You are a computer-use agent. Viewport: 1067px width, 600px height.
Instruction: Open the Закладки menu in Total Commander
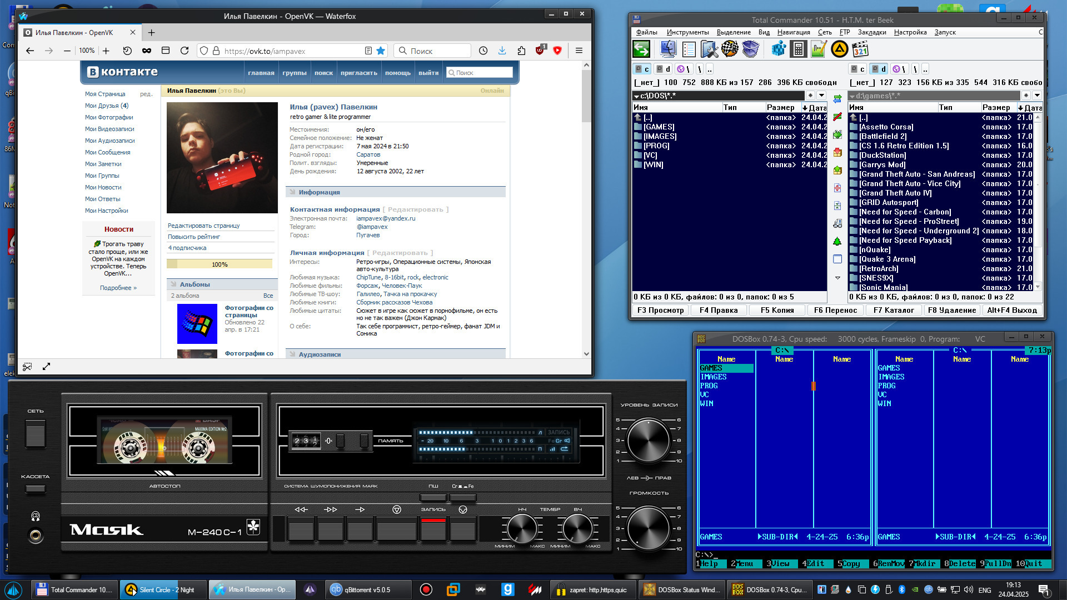tap(871, 32)
